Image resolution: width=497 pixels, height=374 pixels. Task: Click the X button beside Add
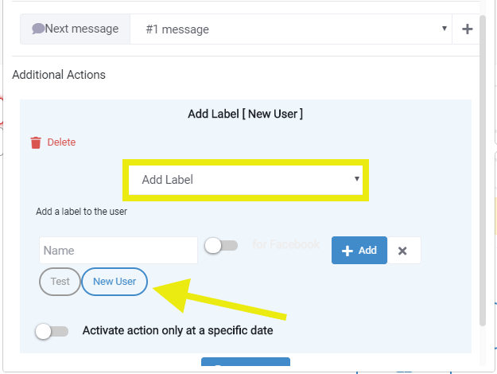[x=402, y=251]
